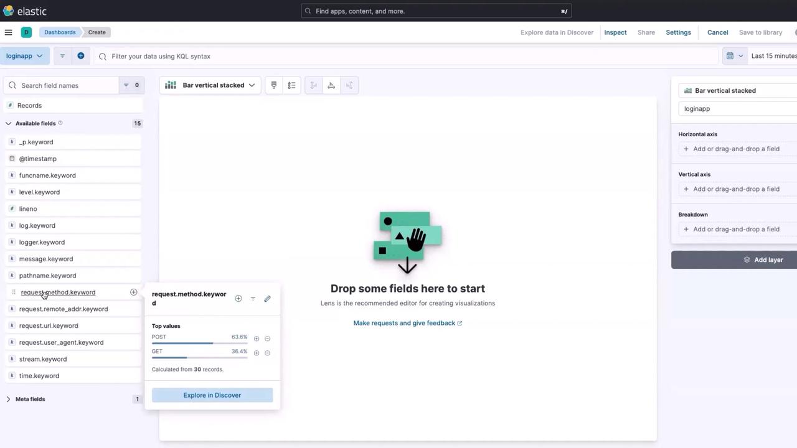
Task: Open the D space avatar menu
Action: click(26, 32)
